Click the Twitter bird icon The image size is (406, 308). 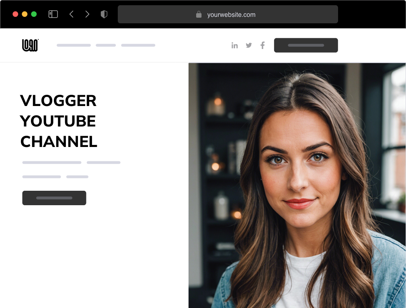pos(249,45)
